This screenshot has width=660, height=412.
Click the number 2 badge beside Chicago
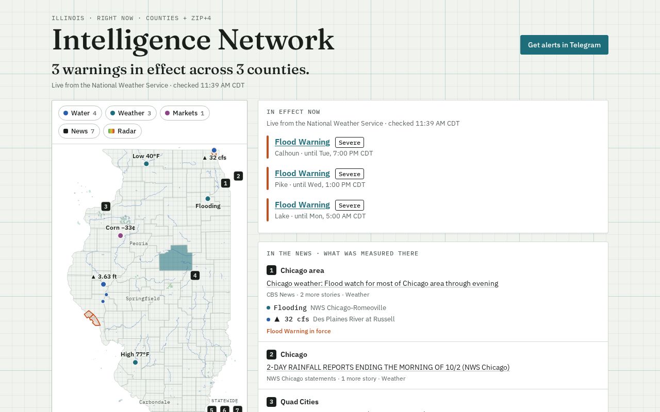tap(271, 354)
